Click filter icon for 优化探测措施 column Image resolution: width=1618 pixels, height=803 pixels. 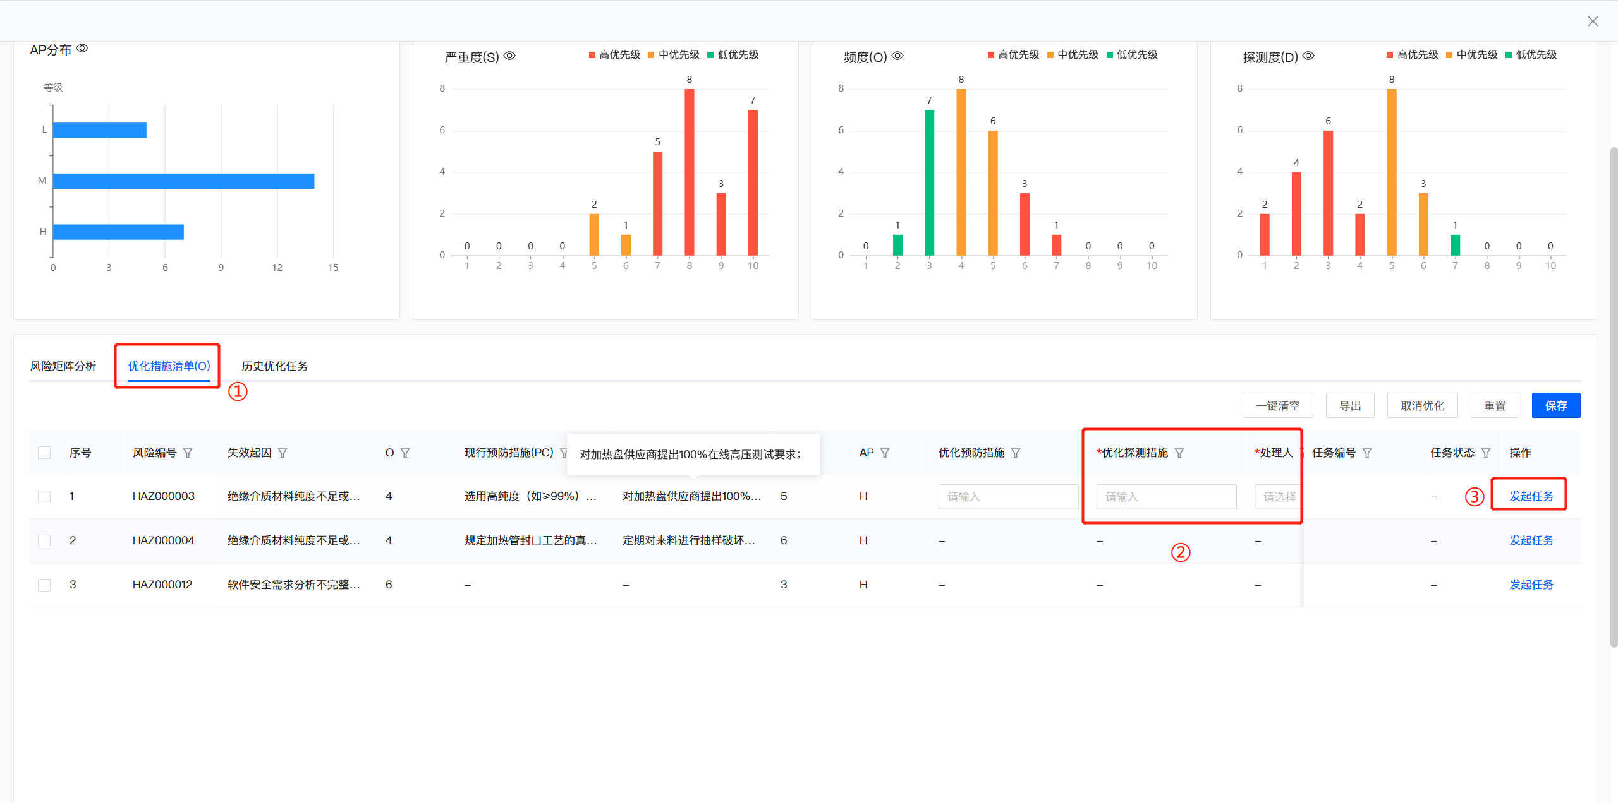pos(1179,453)
